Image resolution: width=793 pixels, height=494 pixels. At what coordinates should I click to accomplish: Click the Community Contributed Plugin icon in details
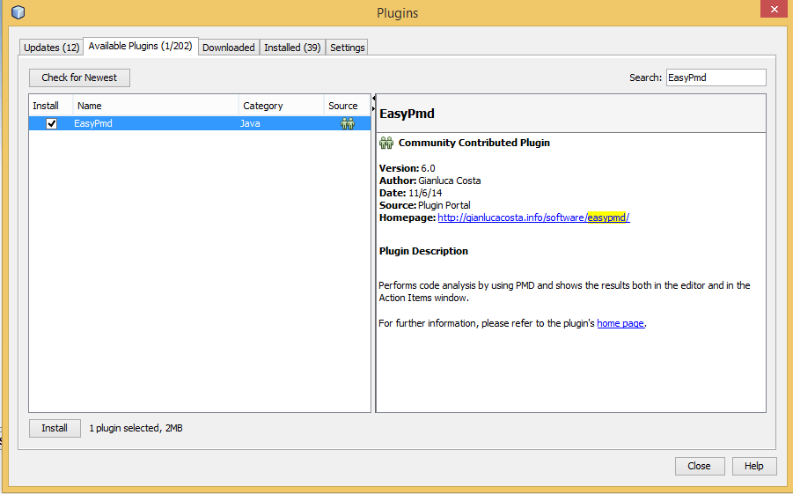pos(386,143)
